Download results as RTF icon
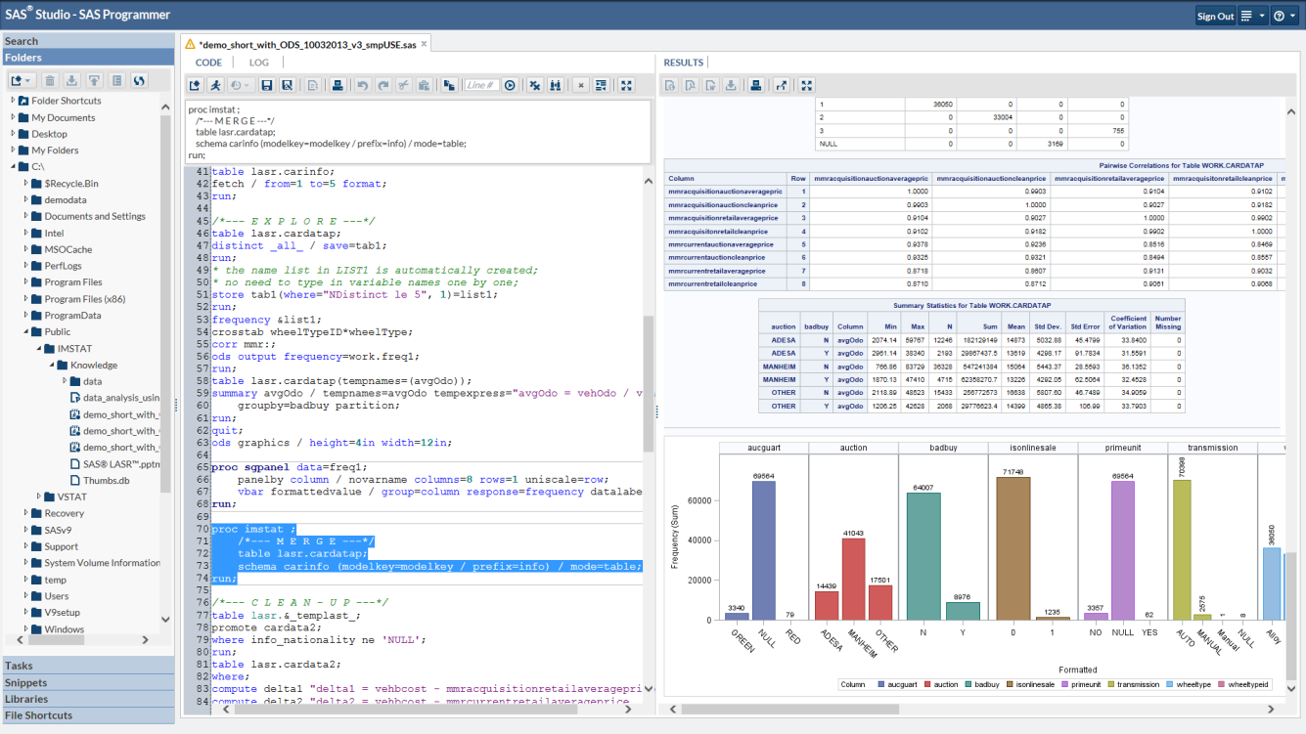The width and height of the screenshot is (1306, 734). (710, 85)
